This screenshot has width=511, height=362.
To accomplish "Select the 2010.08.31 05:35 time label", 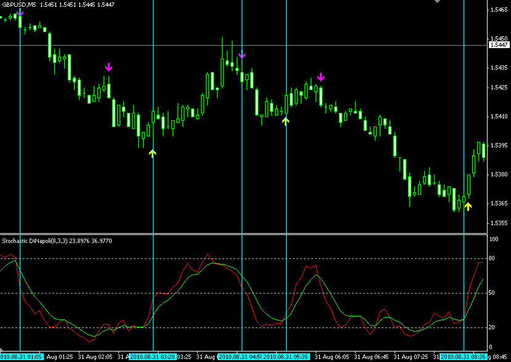I will click(286, 357).
